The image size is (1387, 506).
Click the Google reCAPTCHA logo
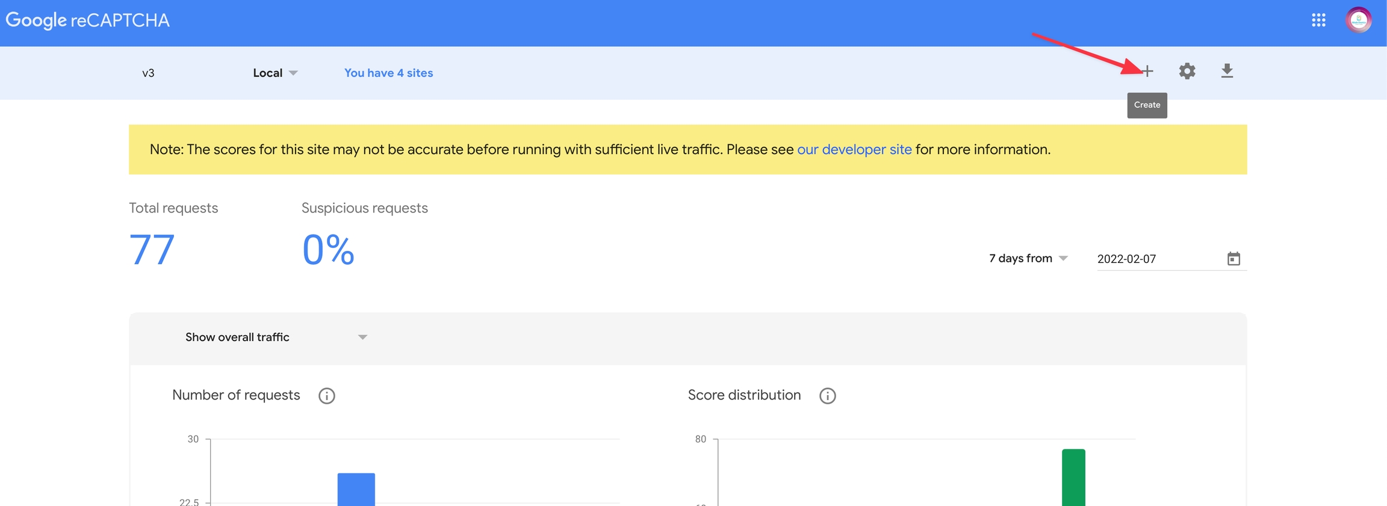pyautogui.click(x=88, y=20)
